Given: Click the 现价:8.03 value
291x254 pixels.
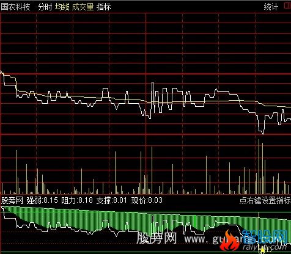Looking at the screenshot, I should (147, 200).
